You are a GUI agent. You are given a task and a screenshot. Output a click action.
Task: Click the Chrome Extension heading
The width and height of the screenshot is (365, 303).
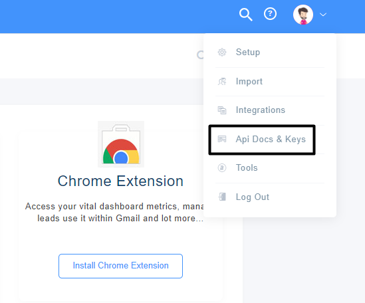point(120,181)
